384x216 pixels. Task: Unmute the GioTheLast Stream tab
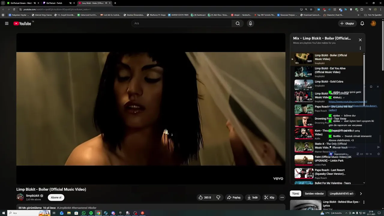pos(35,3)
